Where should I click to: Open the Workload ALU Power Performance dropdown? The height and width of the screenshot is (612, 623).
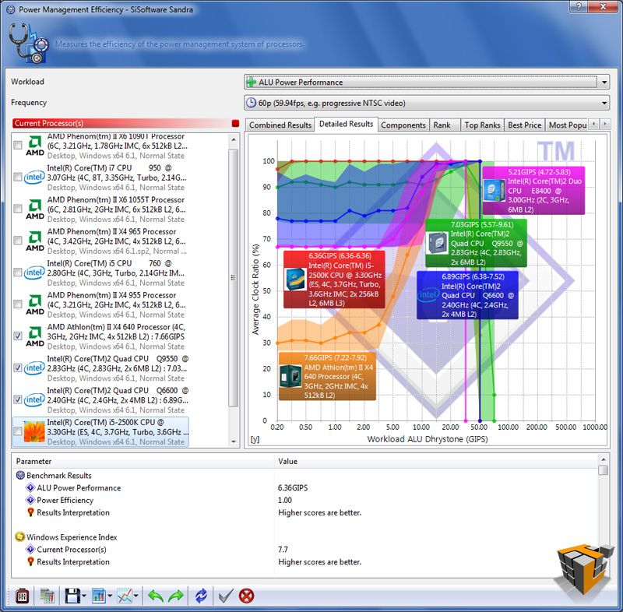(x=427, y=83)
